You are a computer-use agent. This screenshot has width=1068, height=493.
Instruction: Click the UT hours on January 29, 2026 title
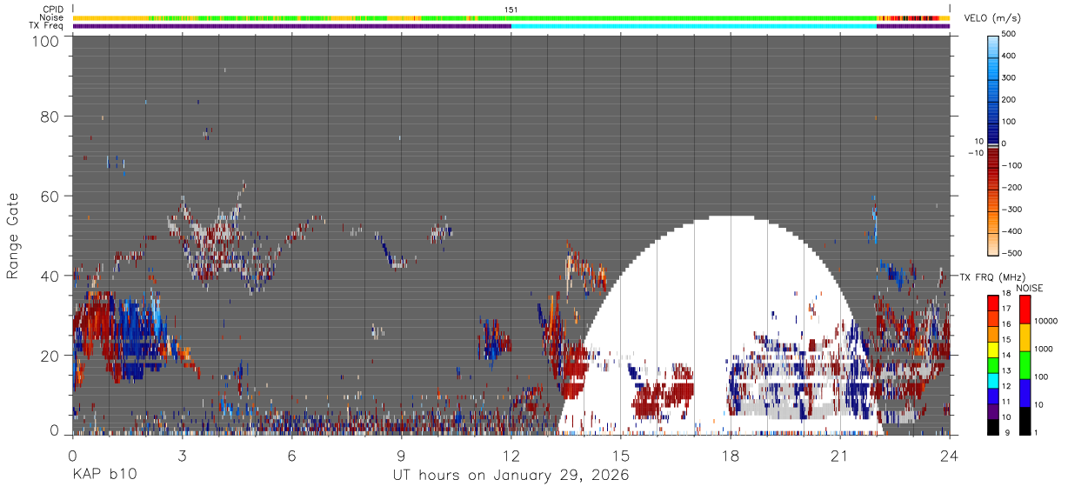point(511,476)
